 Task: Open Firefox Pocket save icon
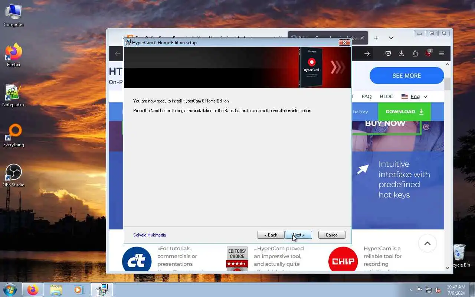click(x=388, y=54)
